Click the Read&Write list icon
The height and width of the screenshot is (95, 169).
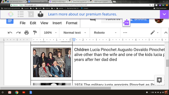pyautogui.click(x=21, y=14)
